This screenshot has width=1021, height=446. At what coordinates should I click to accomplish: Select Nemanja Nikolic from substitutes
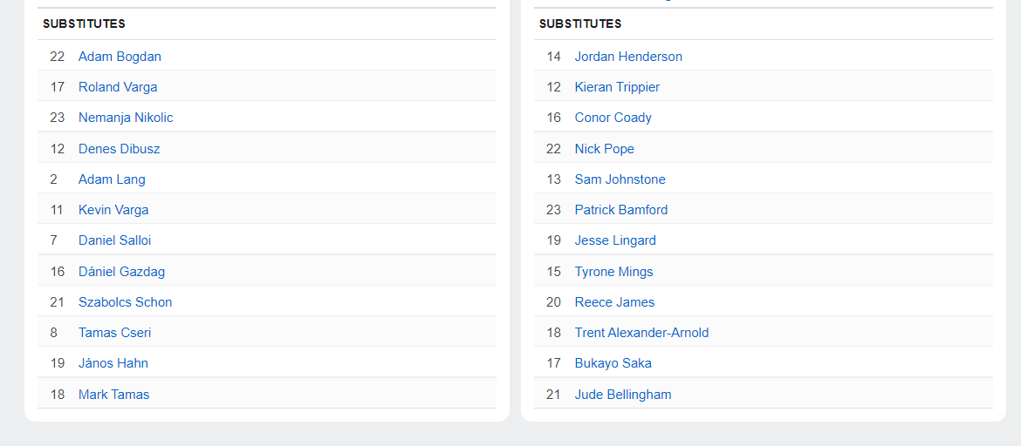coord(126,118)
